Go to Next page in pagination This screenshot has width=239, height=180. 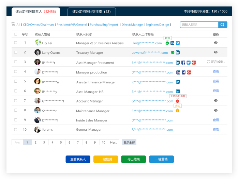tap(113, 143)
